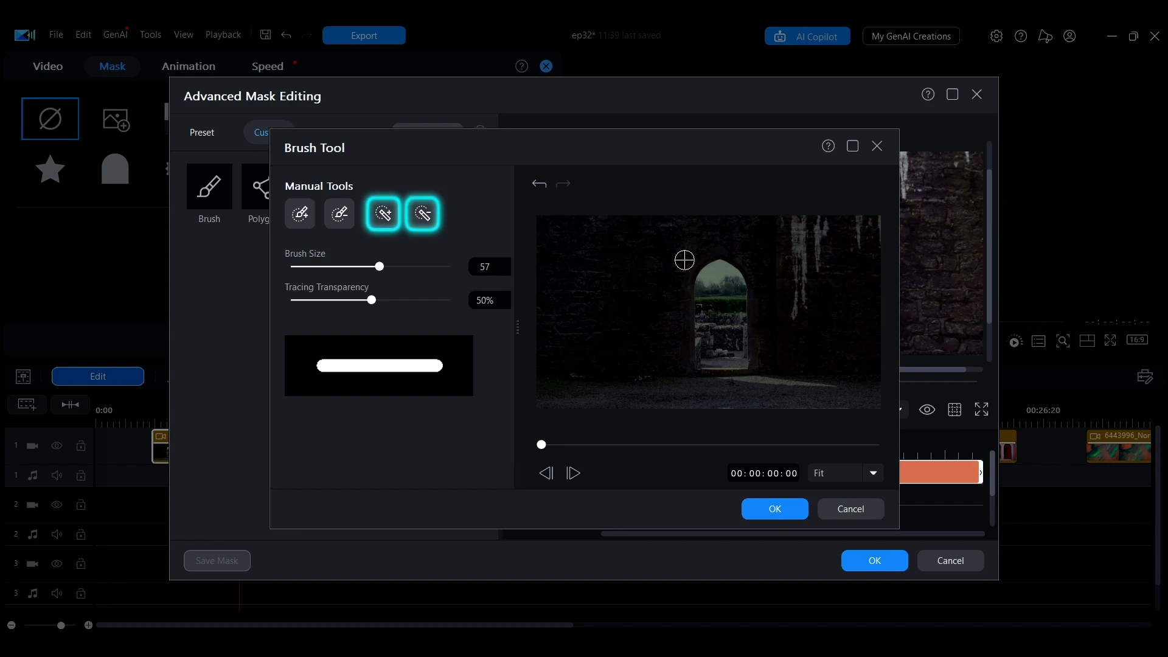Viewport: 1168px width, 657px height.
Task: Click Cancel in Brush Tool dialog
Action: 850,509
